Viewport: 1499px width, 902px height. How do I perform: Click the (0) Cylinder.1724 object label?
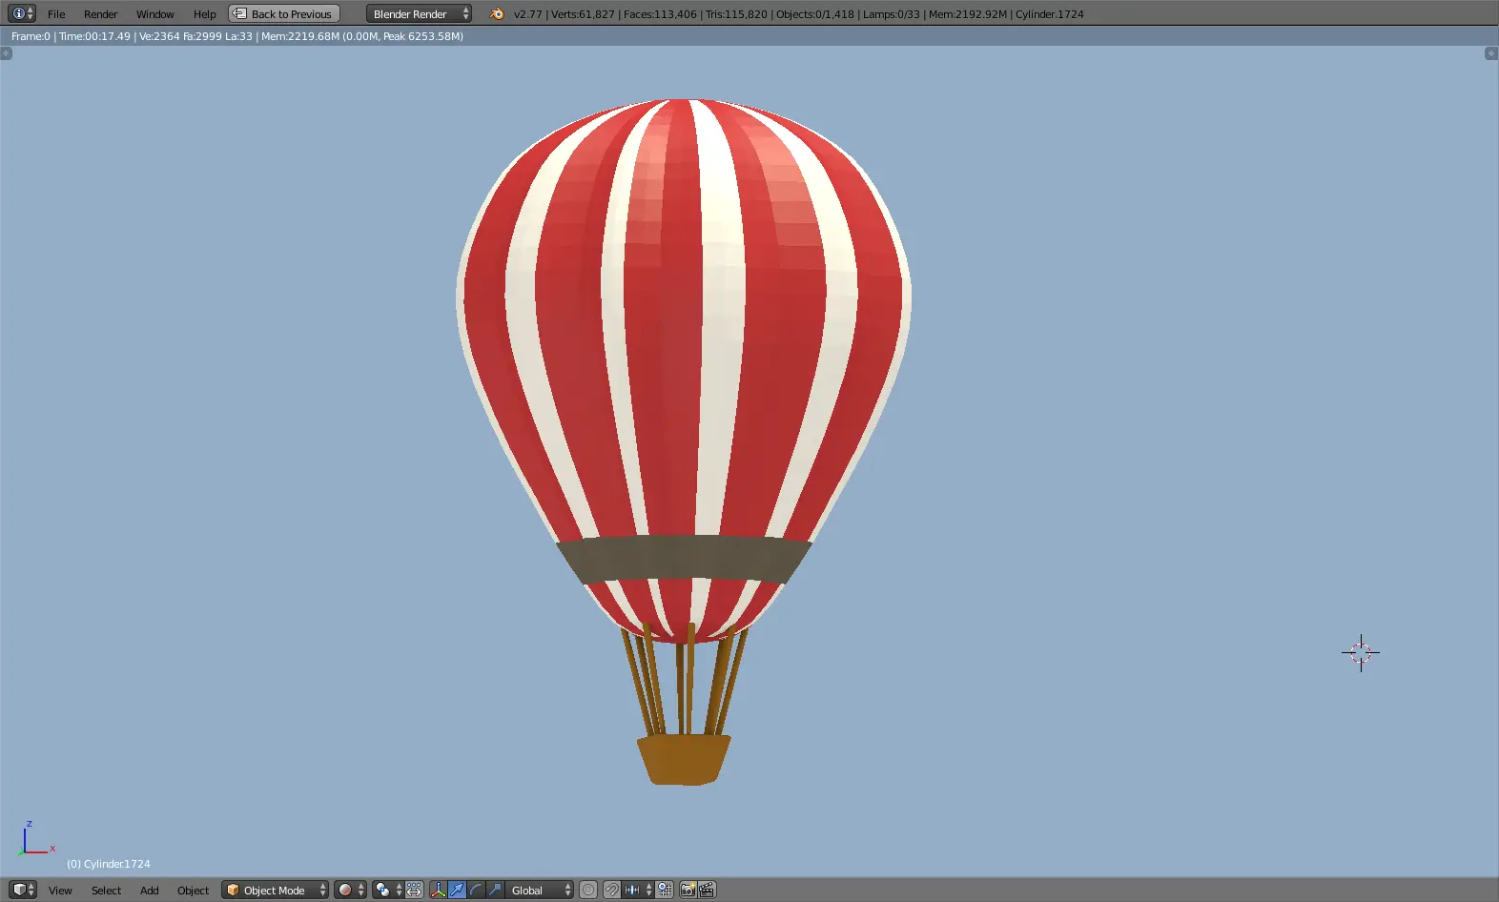(109, 864)
